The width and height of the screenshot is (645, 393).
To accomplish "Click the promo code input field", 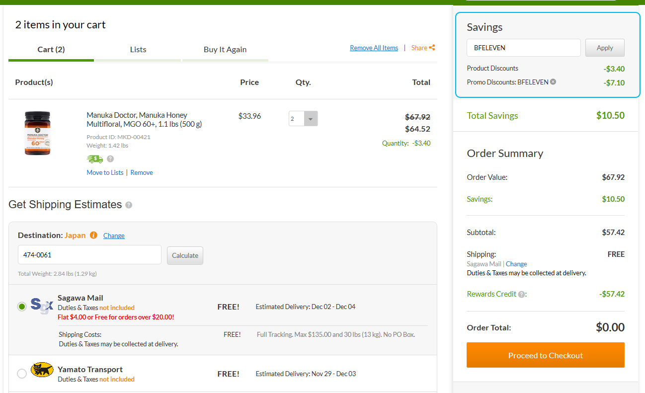I will (x=524, y=48).
